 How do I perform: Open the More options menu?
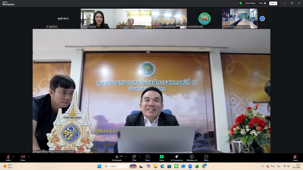pyautogui.click(x=206, y=157)
